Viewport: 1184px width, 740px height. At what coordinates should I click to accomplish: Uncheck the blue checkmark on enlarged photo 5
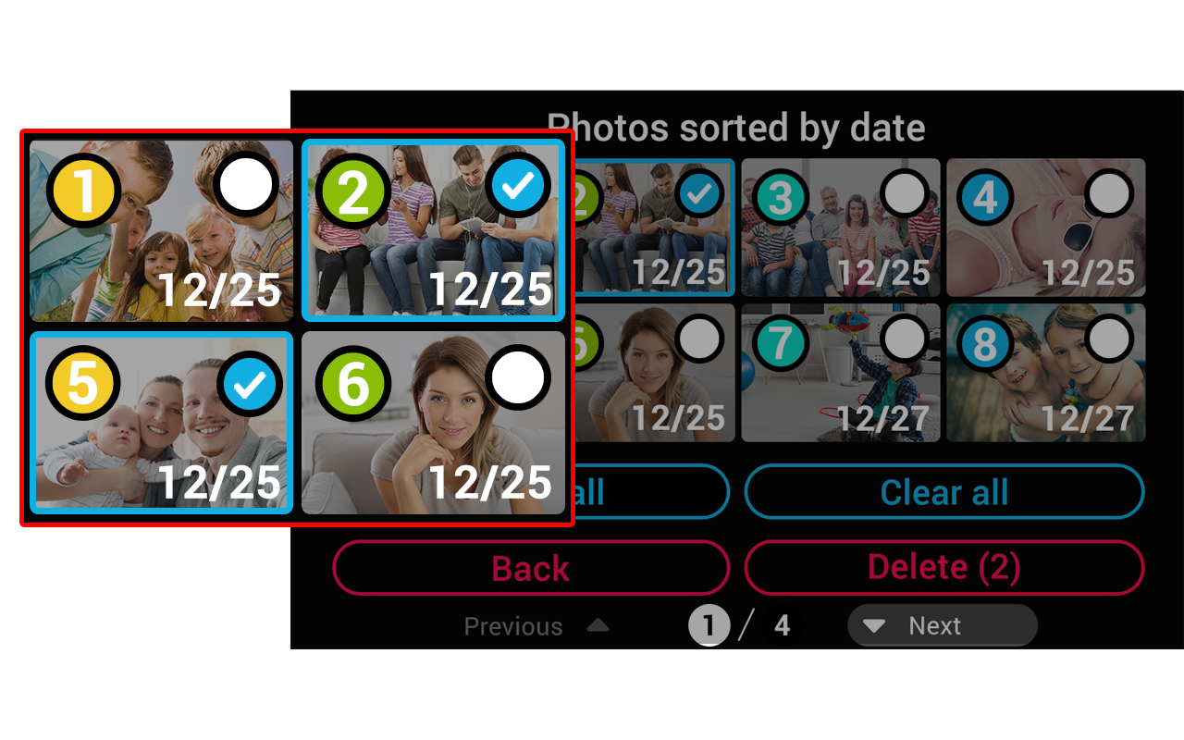tap(249, 385)
